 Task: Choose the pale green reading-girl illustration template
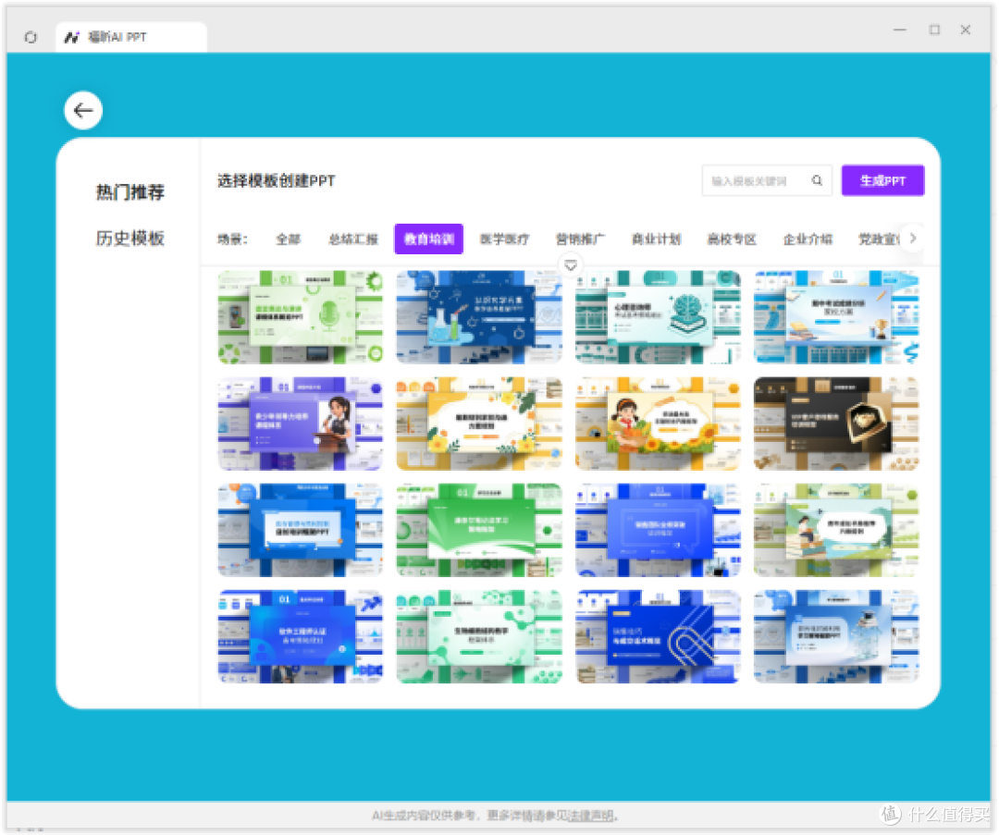[x=836, y=530]
